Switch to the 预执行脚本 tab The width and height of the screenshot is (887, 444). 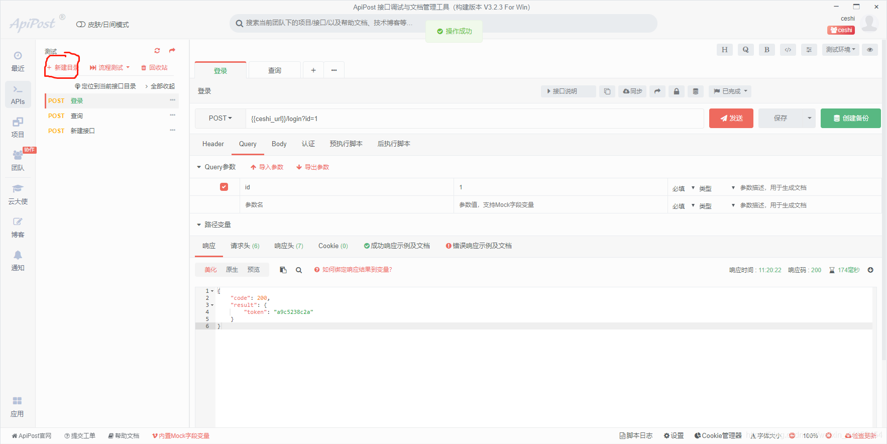point(346,144)
